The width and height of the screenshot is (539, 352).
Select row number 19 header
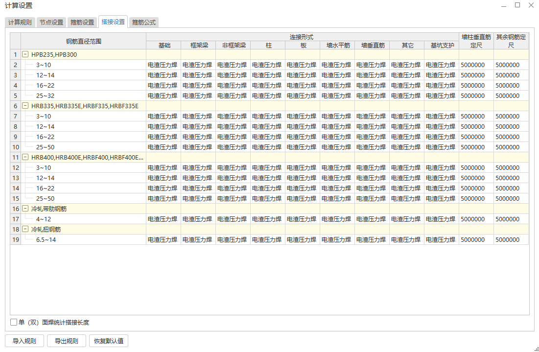click(16, 239)
